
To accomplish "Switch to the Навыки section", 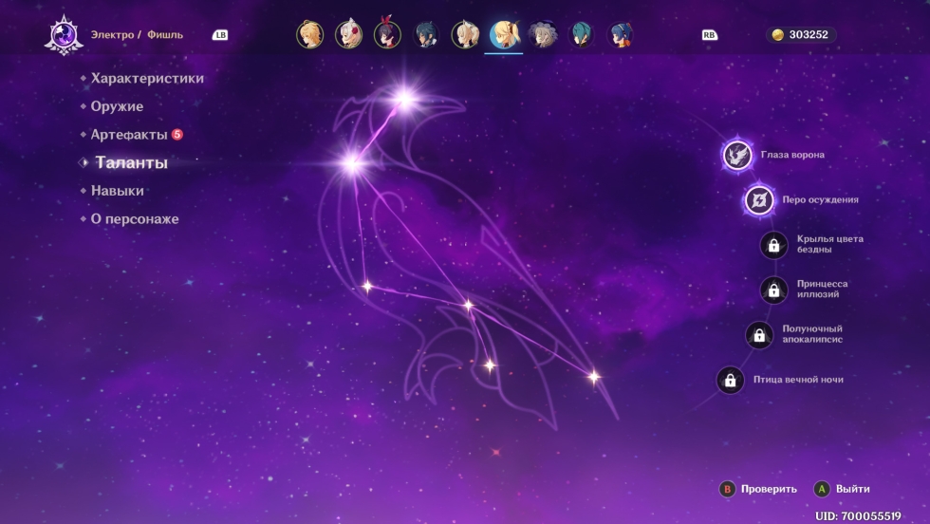I will [118, 191].
